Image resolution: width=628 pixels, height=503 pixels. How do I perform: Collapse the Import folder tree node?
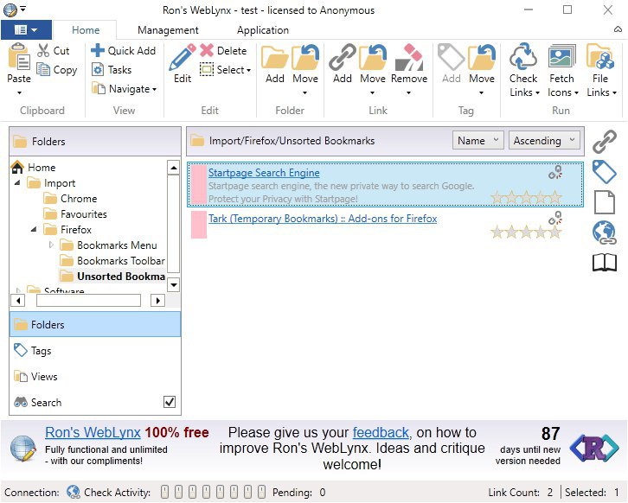click(17, 183)
